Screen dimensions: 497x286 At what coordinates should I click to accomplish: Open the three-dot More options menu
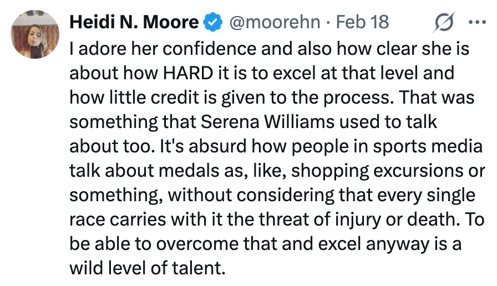pyautogui.click(x=476, y=23)
